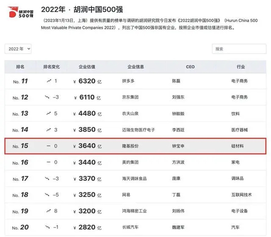The width and height of the screenshot is (271, 237).
Task: Click the Hurun China 500 logo
Action: pyautogui.click(x=20, y=12)
